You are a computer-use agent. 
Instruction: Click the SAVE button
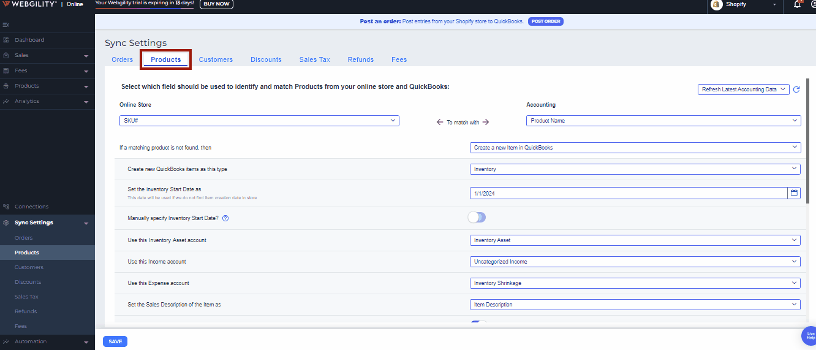(x=115, y=341)
